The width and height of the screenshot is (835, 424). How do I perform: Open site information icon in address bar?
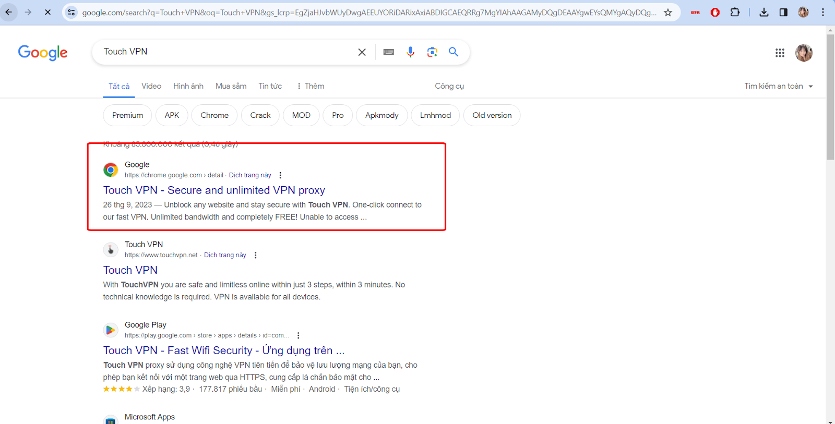point(71,12)
